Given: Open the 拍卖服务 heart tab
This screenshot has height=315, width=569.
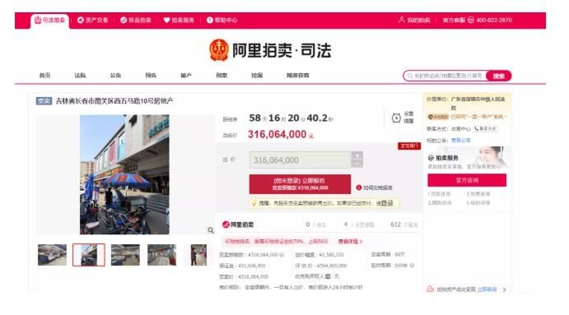Looking at the screenshot, I should (179, 21).
